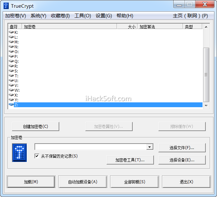Image resolution: width=217 pixels, height=197 pixels.
Task: Open the 收藏卷(I) menu
Action: pyautogui.click(x=60, y=16)
